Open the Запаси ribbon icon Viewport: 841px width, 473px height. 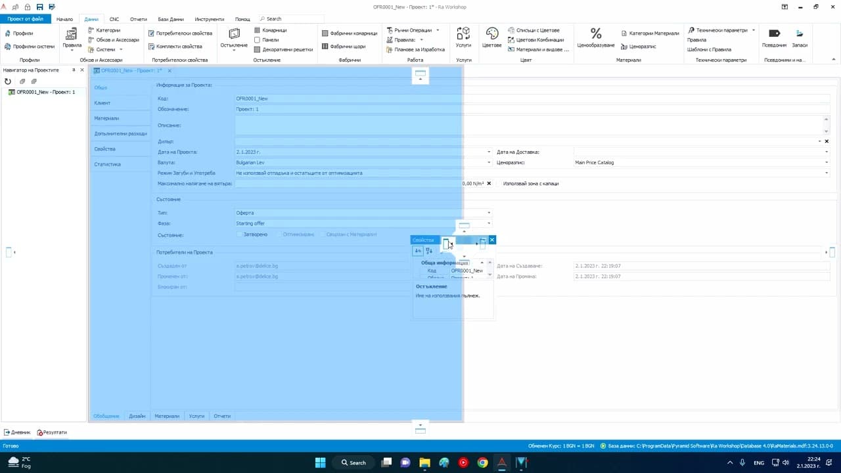(x=800, y=37)
